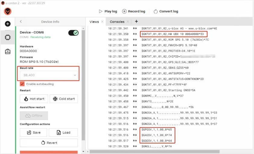Select the Starting GNSS console line
The image size is (254, 154).
(x=168, y=90)
